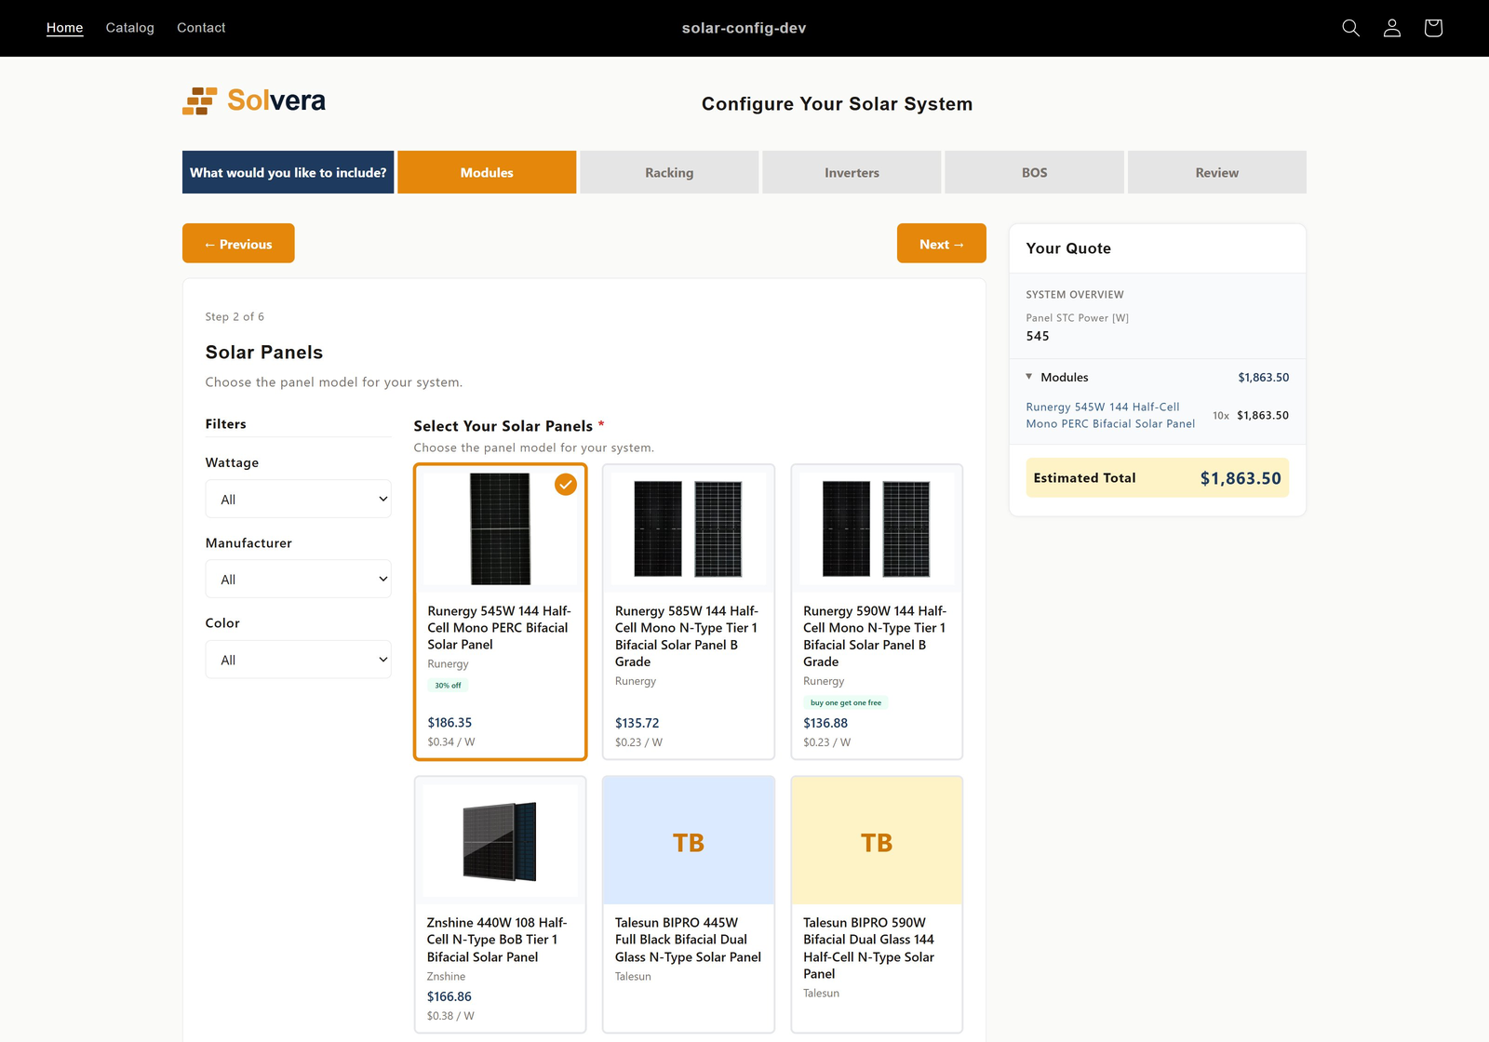Click the Znshine manufacturer label
Viewport: 1489px width, 1042px height.
tap(446, 976)
